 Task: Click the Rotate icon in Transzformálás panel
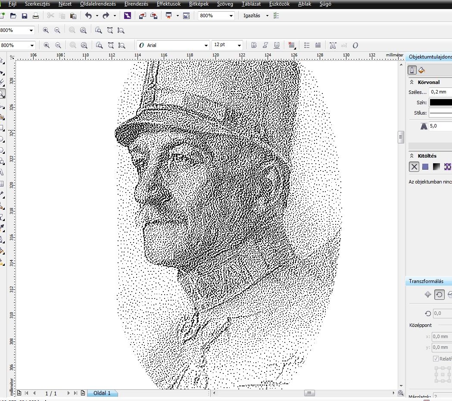pyautogui.click(x=439, y=295)
